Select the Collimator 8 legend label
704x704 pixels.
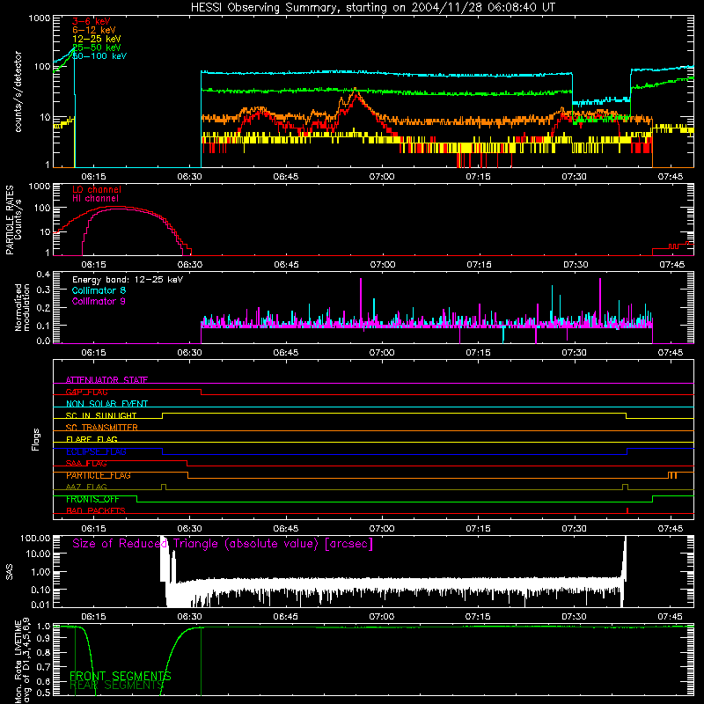click(99, 290)
